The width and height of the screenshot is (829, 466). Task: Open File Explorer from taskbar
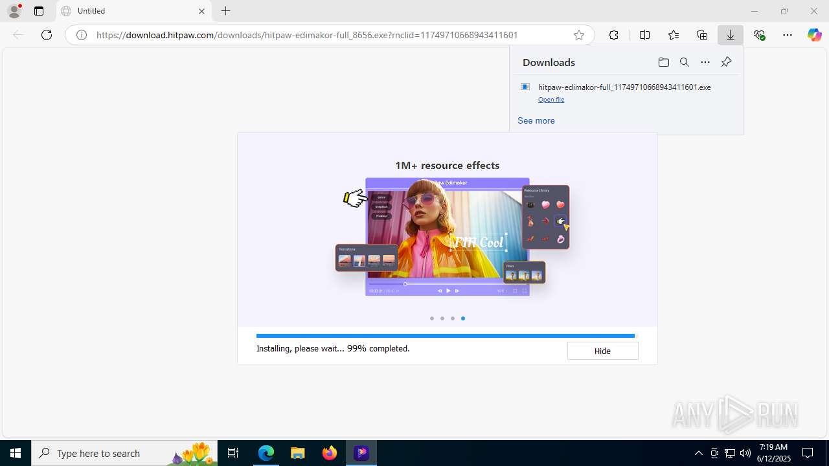[x=298, y=453]
